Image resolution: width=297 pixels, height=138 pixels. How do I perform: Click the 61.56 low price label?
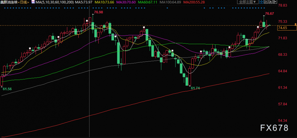point(7,89)
